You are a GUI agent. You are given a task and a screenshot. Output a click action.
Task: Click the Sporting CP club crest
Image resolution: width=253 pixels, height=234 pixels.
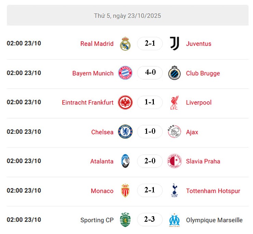click(x=125, y=220)
